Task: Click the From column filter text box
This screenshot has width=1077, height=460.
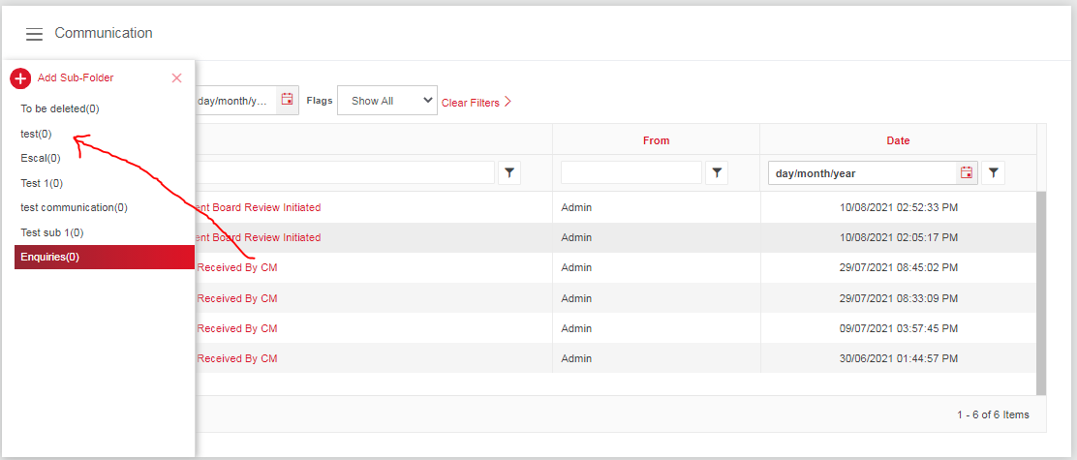Action: coord(631,173)
